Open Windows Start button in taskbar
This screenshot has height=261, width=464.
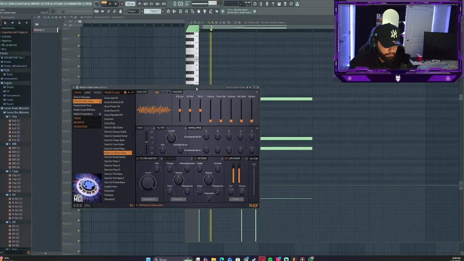coord(148,259)
